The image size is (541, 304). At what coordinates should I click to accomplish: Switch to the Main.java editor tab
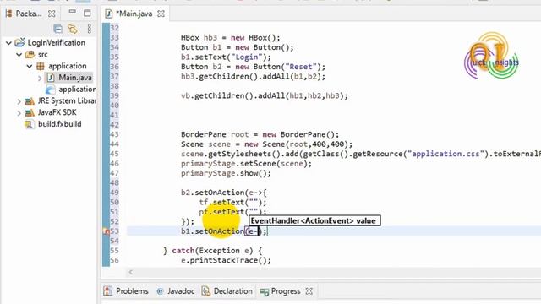point(134,14)
